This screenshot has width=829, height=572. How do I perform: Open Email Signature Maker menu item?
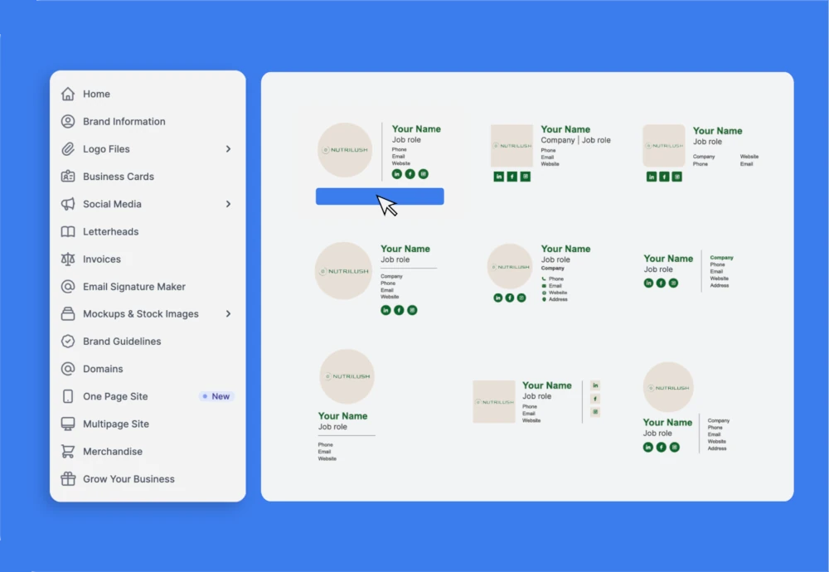pos(133,287)
